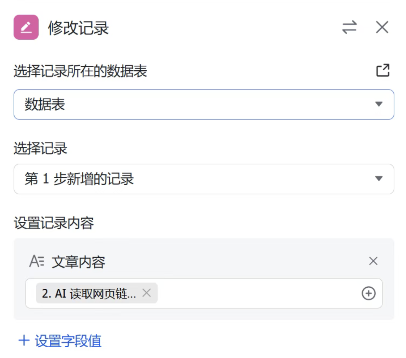Click the 设置记录内容 section label
Screen dimensions: 406x358
click(54, 223)
